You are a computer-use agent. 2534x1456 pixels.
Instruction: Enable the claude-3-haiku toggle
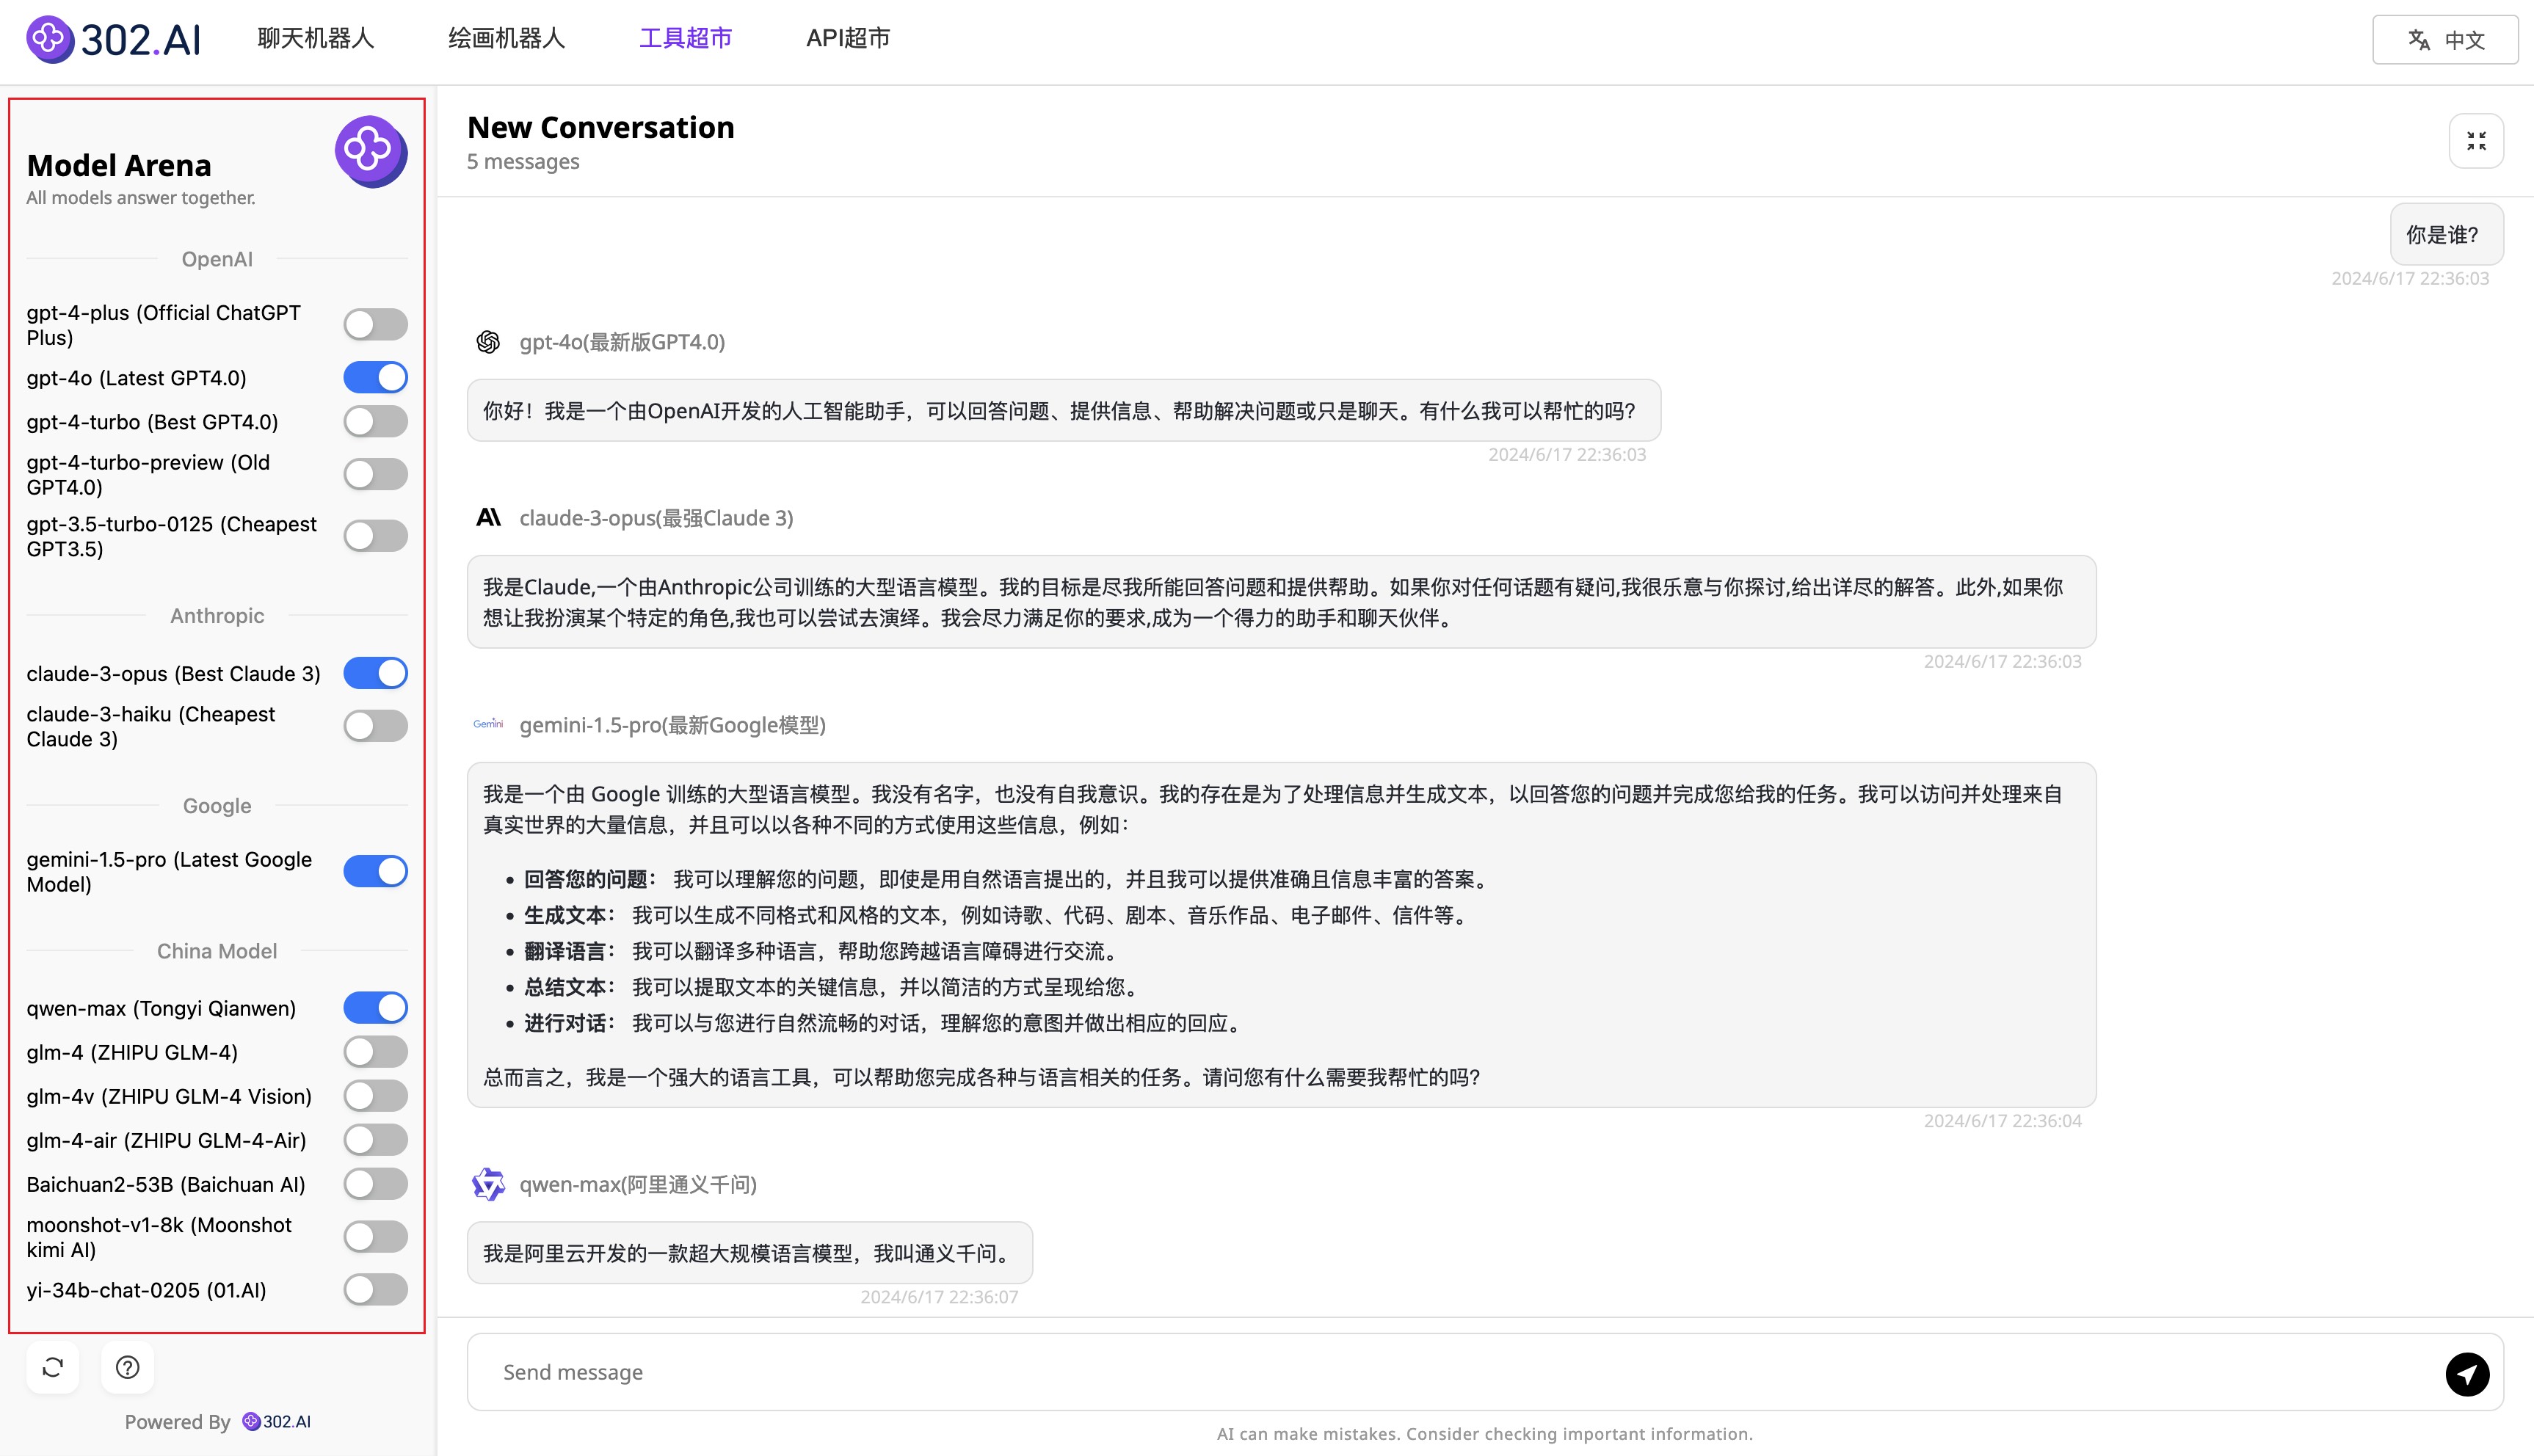(376, 726)
